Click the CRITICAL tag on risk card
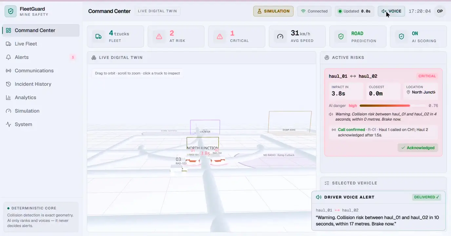 pyautogui.click(x=427, y=76)
